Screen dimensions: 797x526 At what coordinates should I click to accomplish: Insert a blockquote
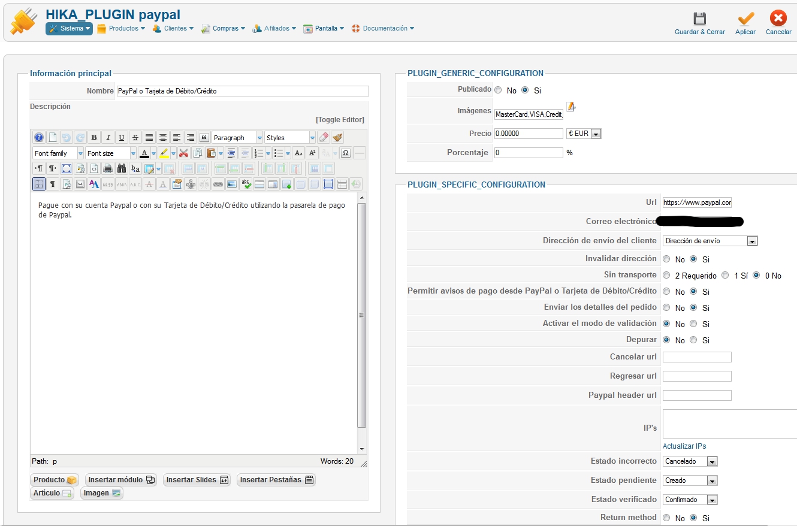204,137
